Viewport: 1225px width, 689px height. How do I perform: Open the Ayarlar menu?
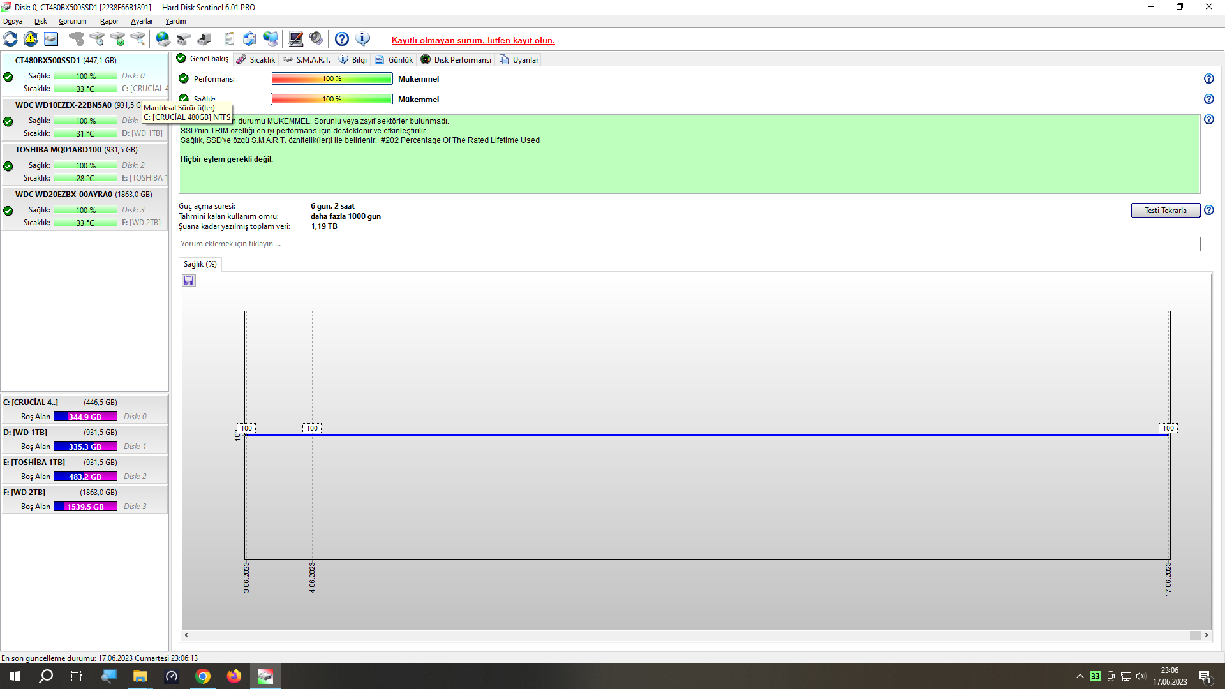pyautogui.click(x=142, y=21)
